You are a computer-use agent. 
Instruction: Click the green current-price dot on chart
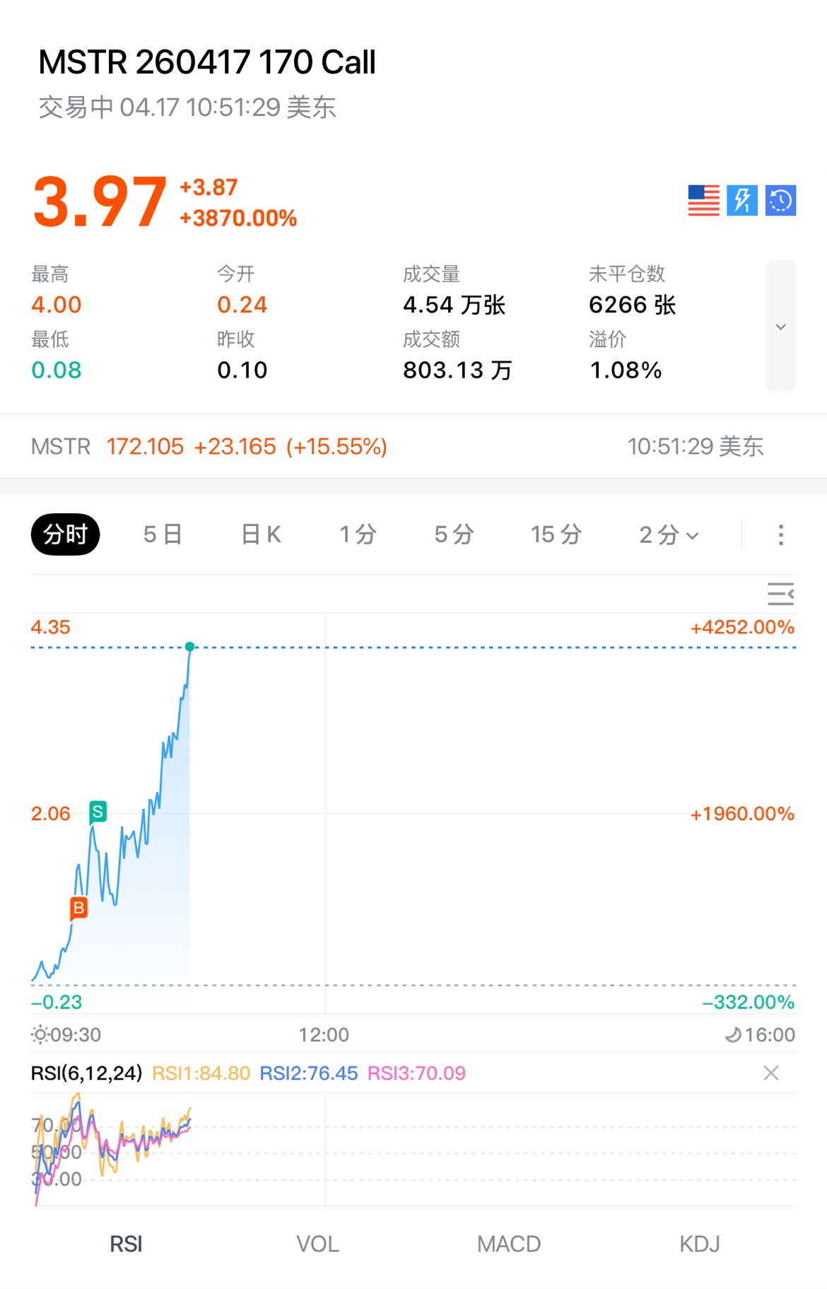[189, 646]
